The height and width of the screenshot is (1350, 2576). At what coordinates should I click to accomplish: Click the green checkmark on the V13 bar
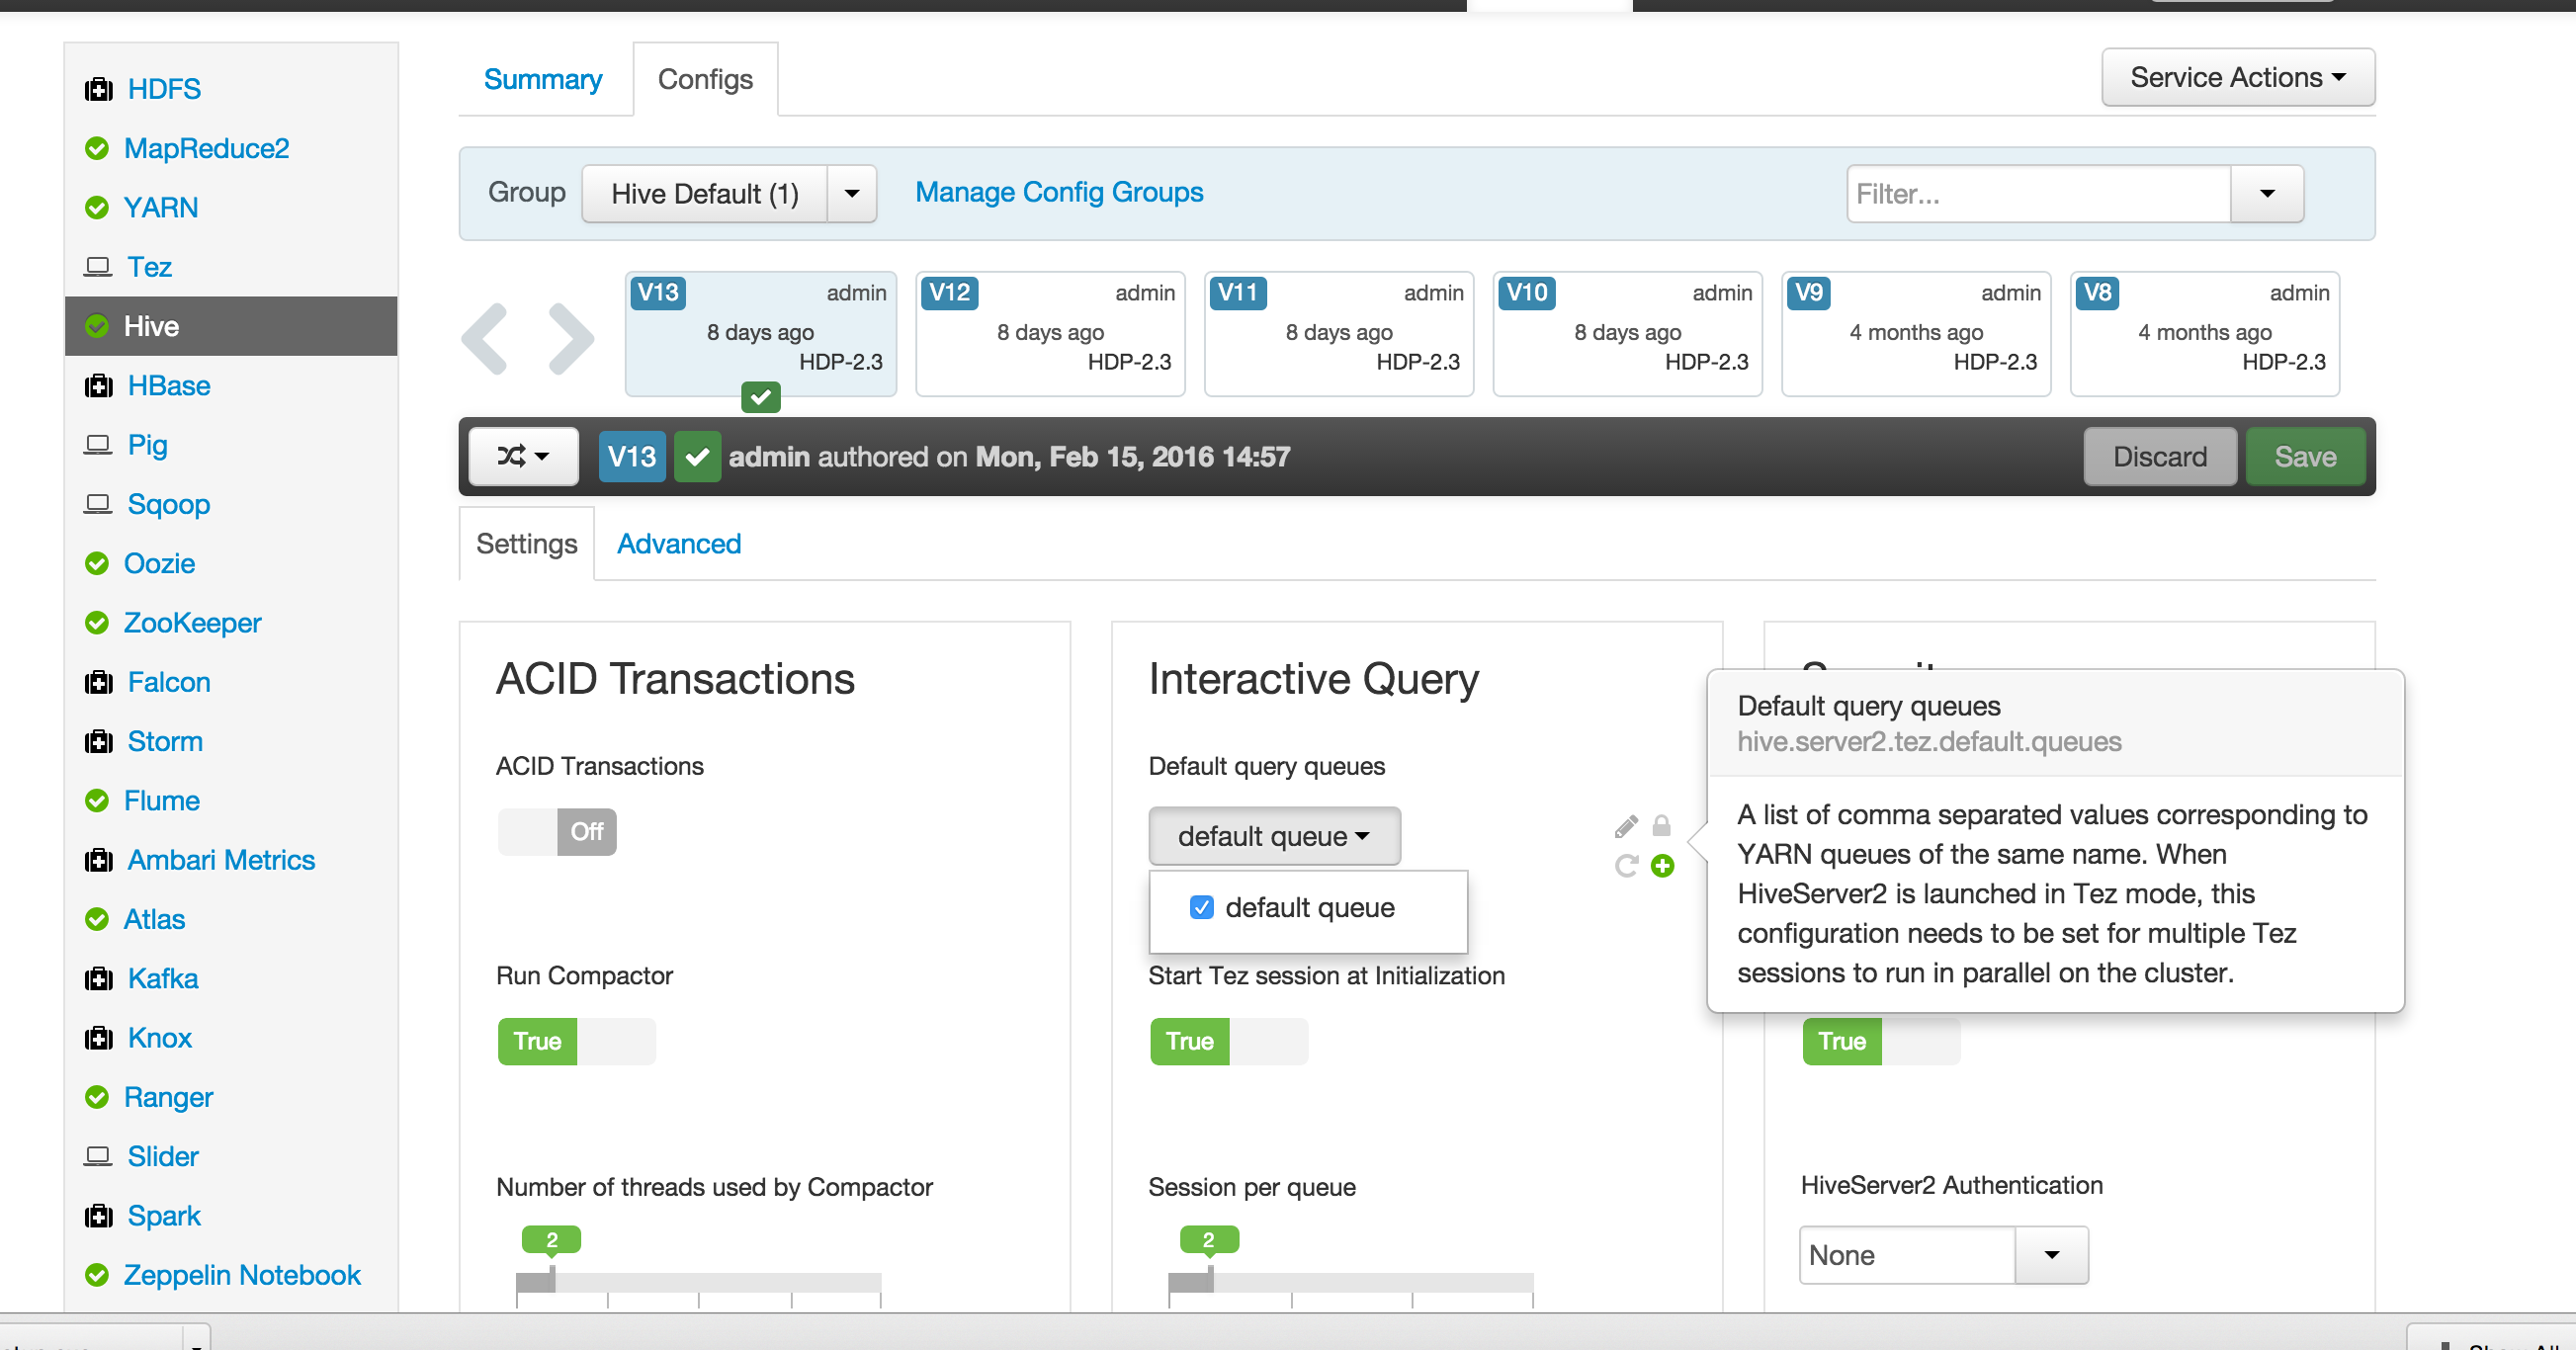coord(697,457)
